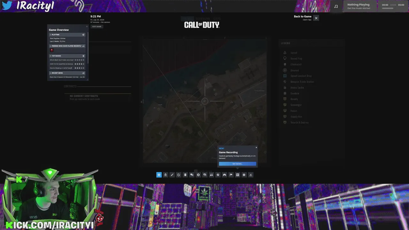409x230 pixels.
Task: Select the Game Overview info icon in toolbar
Action: tap(159, 175)
